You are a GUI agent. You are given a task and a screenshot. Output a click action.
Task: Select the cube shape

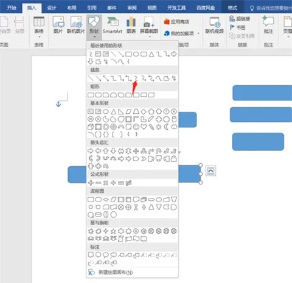tap(91, 127)
